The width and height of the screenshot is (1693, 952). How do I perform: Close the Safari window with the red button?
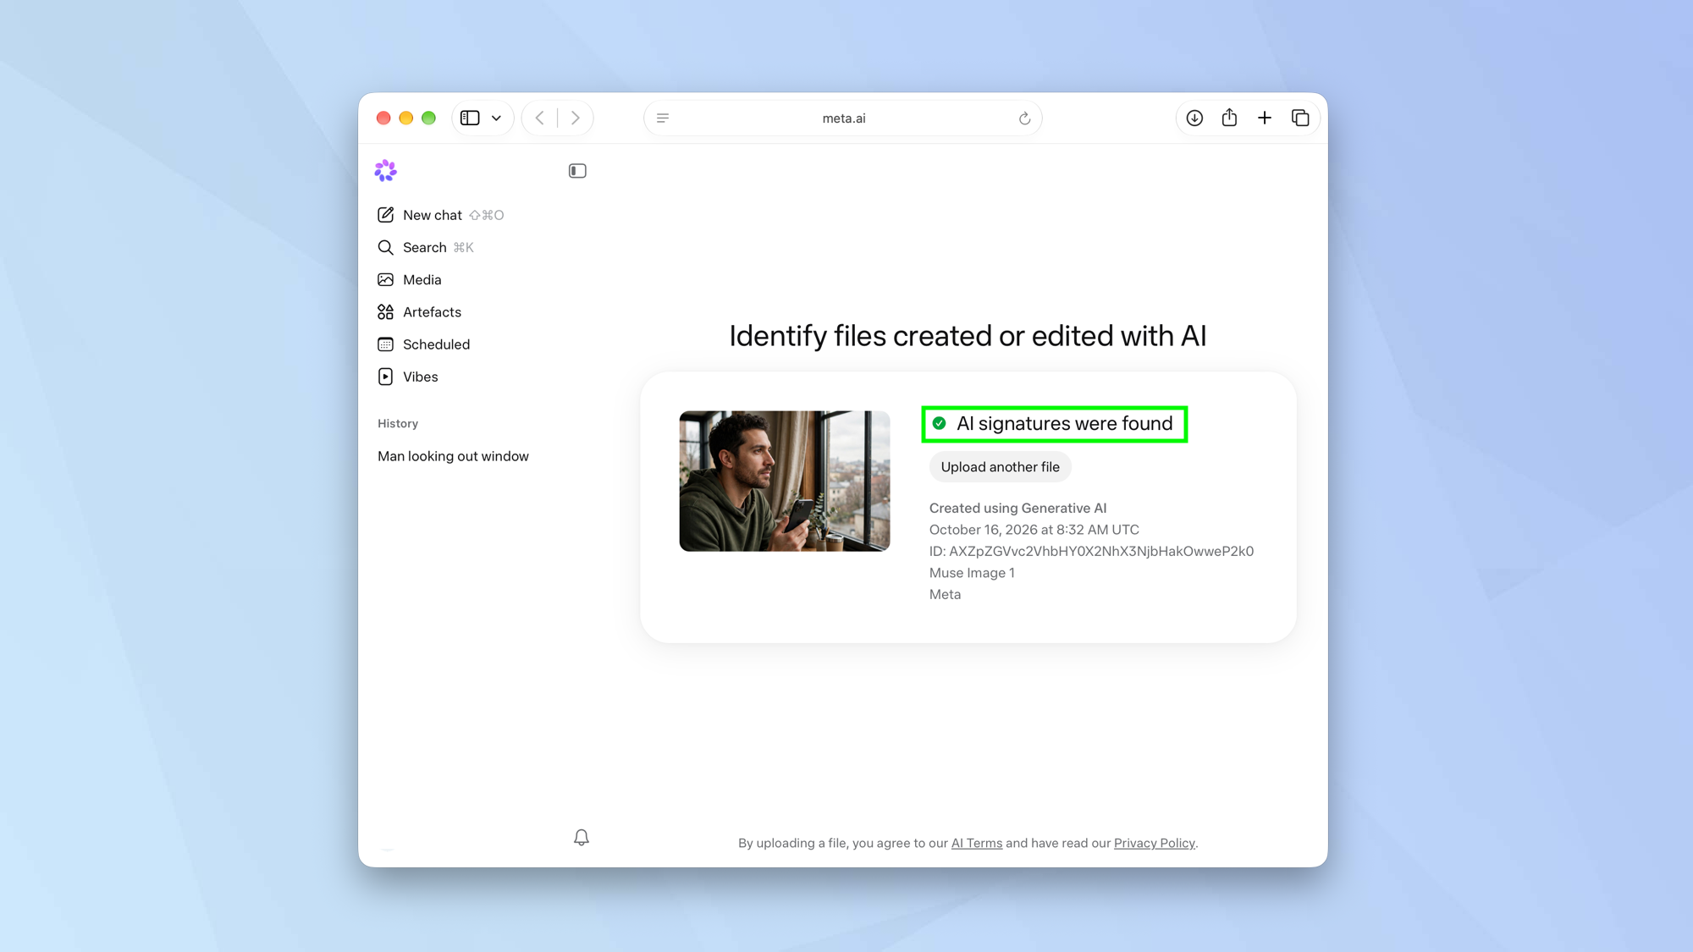click(383, 118)
